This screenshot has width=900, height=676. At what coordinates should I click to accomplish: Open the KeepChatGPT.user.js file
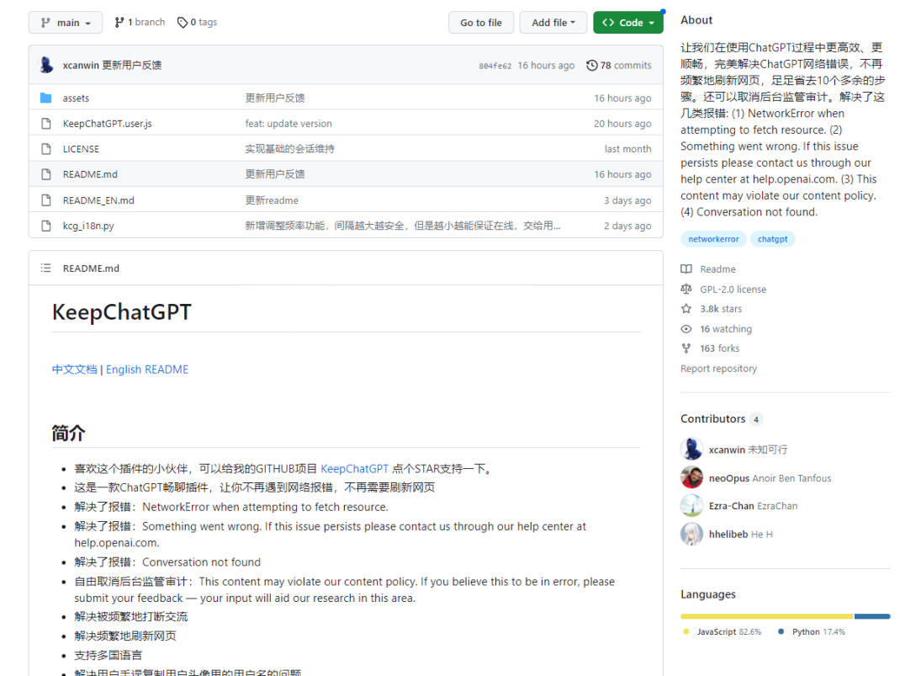pyautogui.click(x=108, y=124)
